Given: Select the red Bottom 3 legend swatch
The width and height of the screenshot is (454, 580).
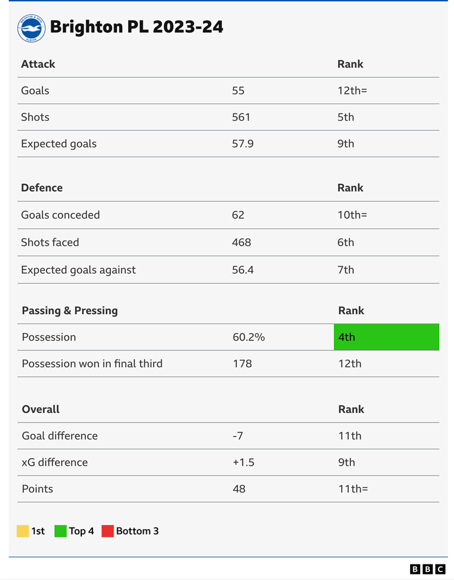Looking at the screenshot, I should pos(107,531).
